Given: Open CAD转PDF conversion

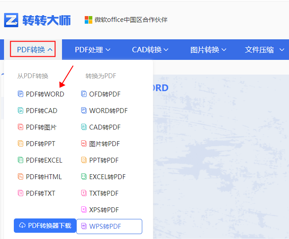Looking at the screenshot, I should tap(101, 127).
